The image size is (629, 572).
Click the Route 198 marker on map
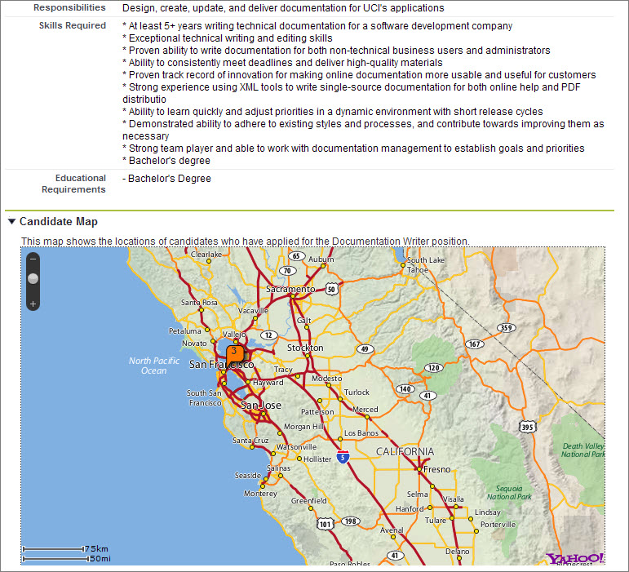(x=351, y=521)
